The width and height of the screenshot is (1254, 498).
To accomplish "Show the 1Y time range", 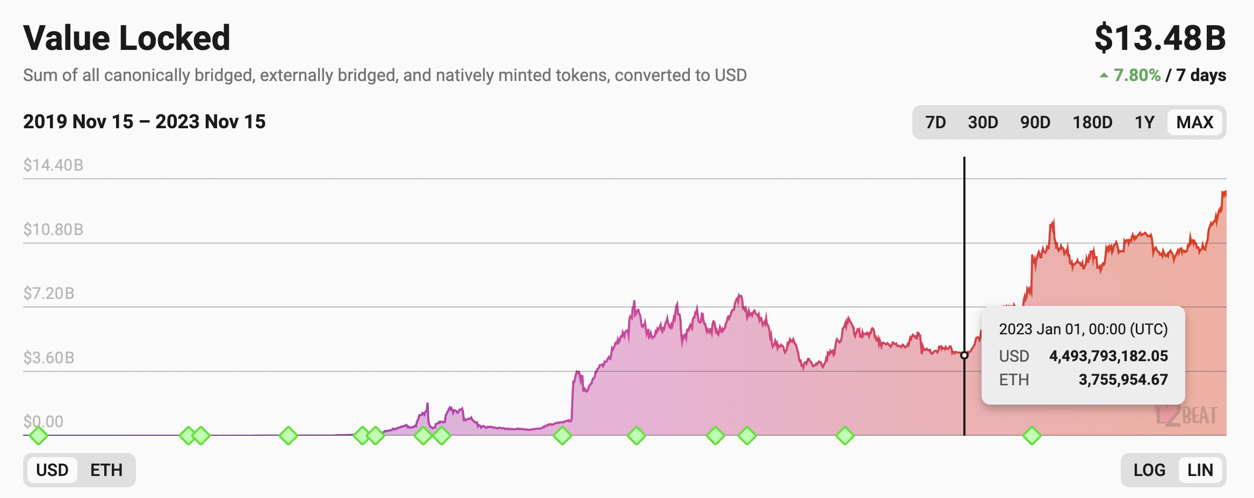I will coord(1144,122).
